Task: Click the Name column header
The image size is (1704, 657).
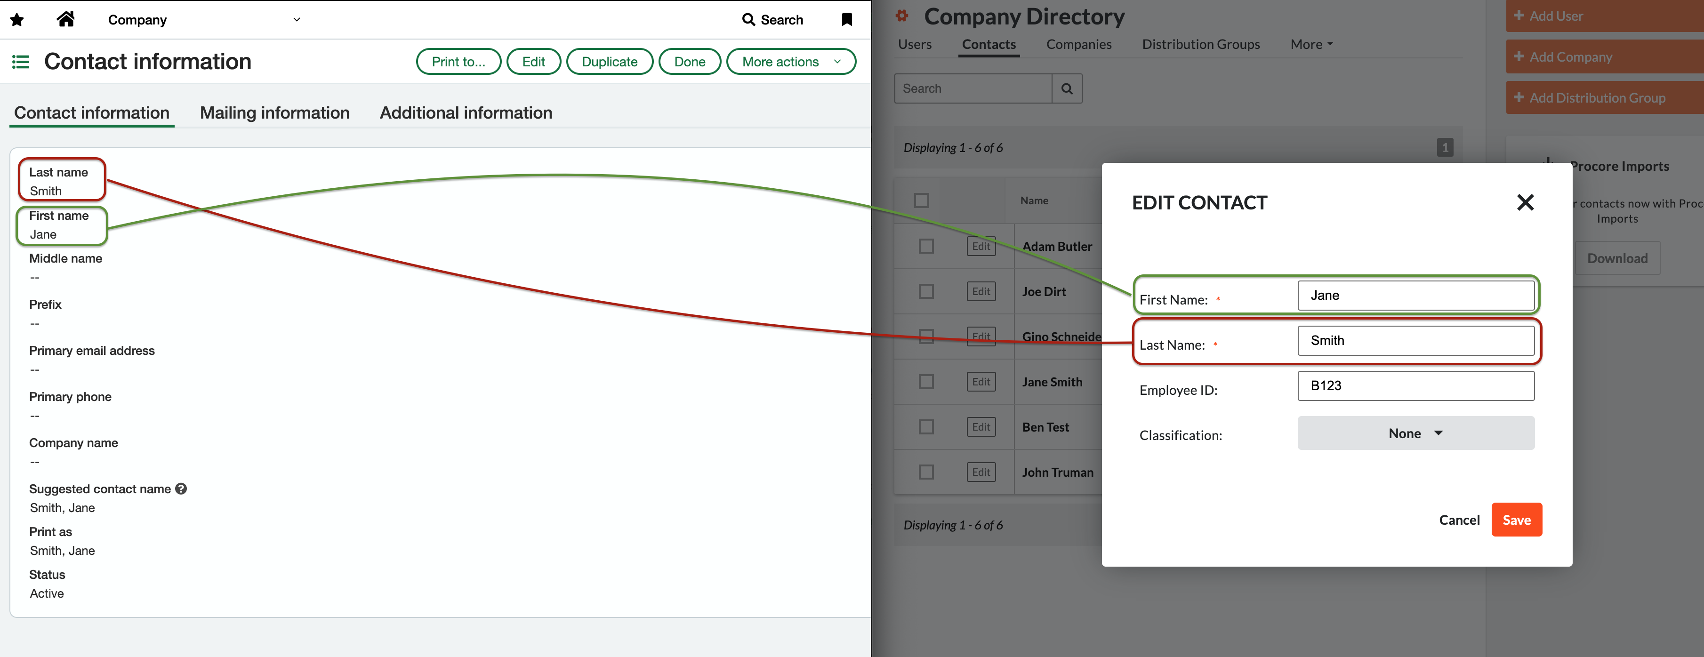Action: pyautogui.click(x=1034, y=200)
